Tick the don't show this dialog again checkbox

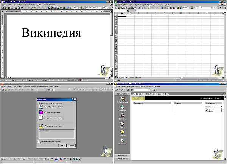[39, 141]
